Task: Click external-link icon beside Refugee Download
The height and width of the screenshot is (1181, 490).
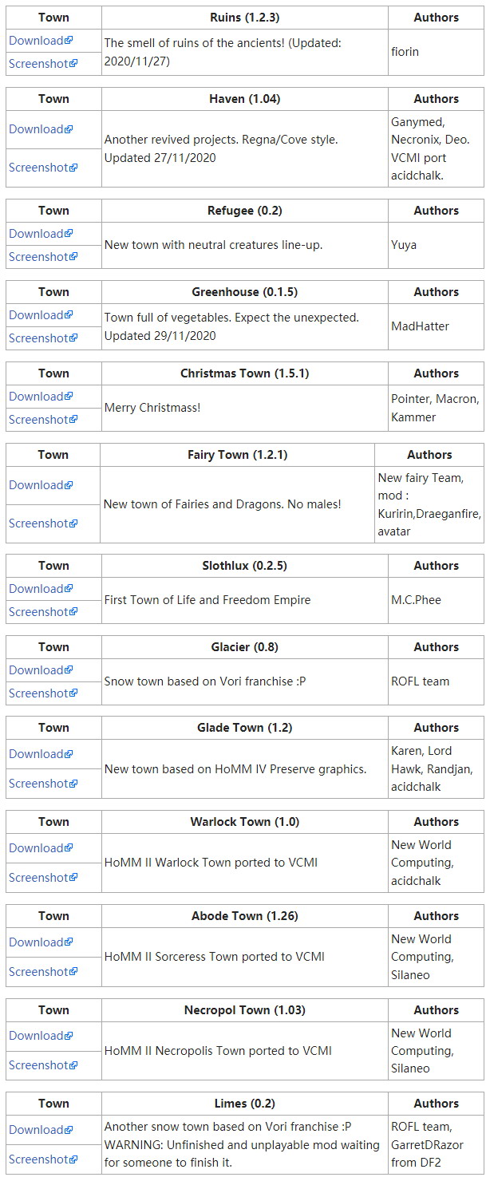Action: click(69, 234)
